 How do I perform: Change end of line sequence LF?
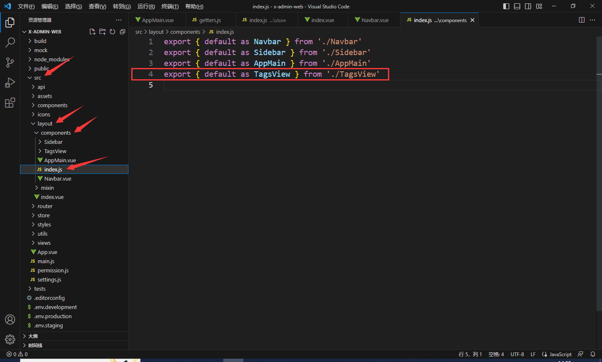tap(533, 354)
